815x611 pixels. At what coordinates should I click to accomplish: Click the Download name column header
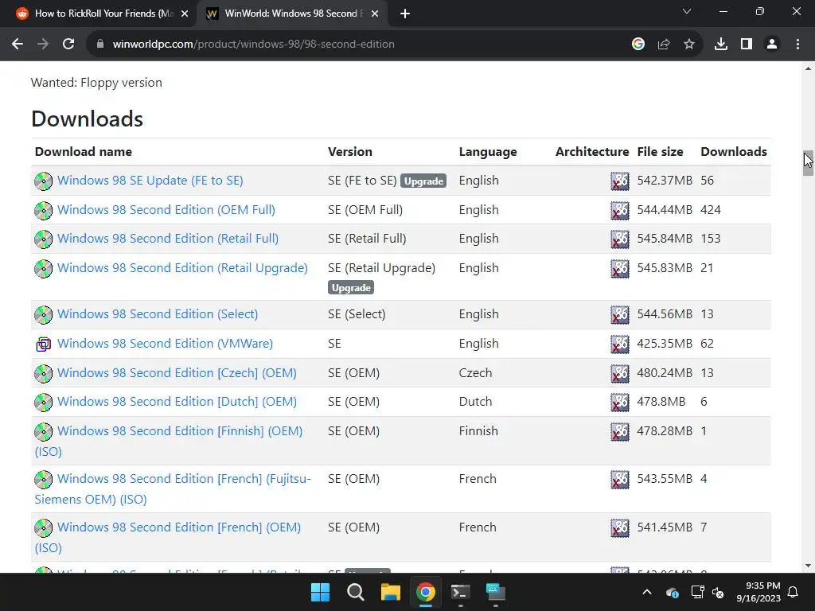point(83,152)
